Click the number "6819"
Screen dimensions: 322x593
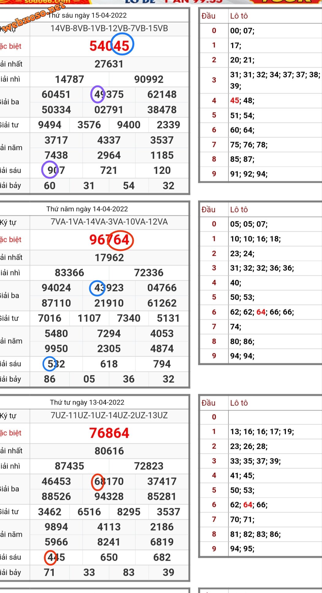tap(162, 542)
